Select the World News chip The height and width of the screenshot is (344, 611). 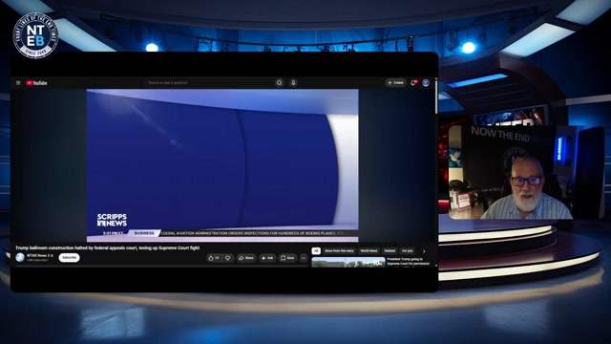369,250
